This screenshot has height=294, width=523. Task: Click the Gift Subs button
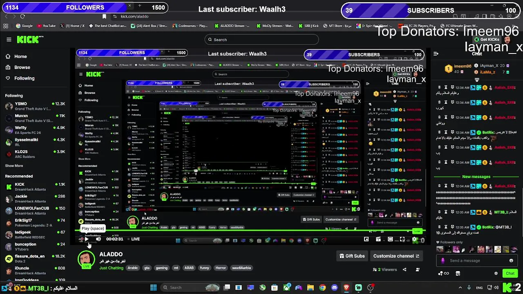click(x=352, y=256)
